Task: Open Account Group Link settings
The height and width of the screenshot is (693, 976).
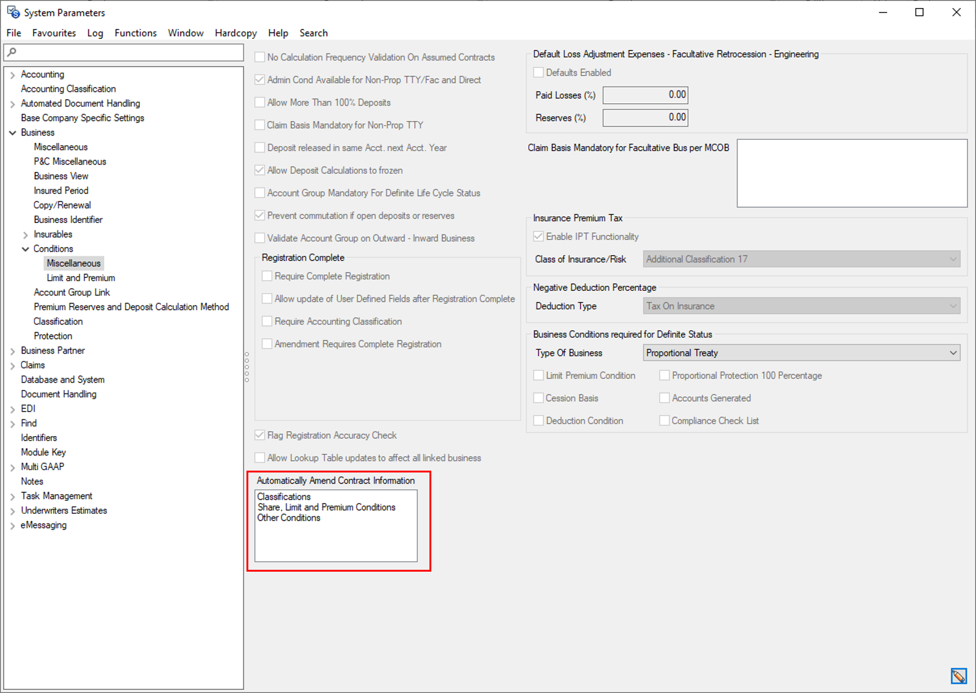Action: [71, 293]
